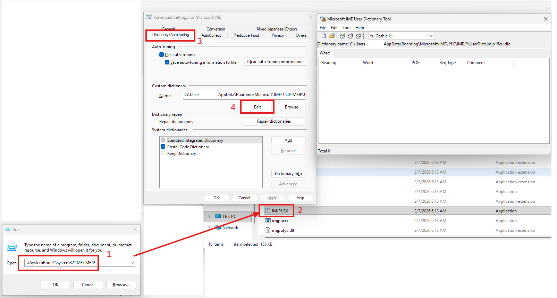Open the Help menu in Dictionary Tool

point(360,28)
